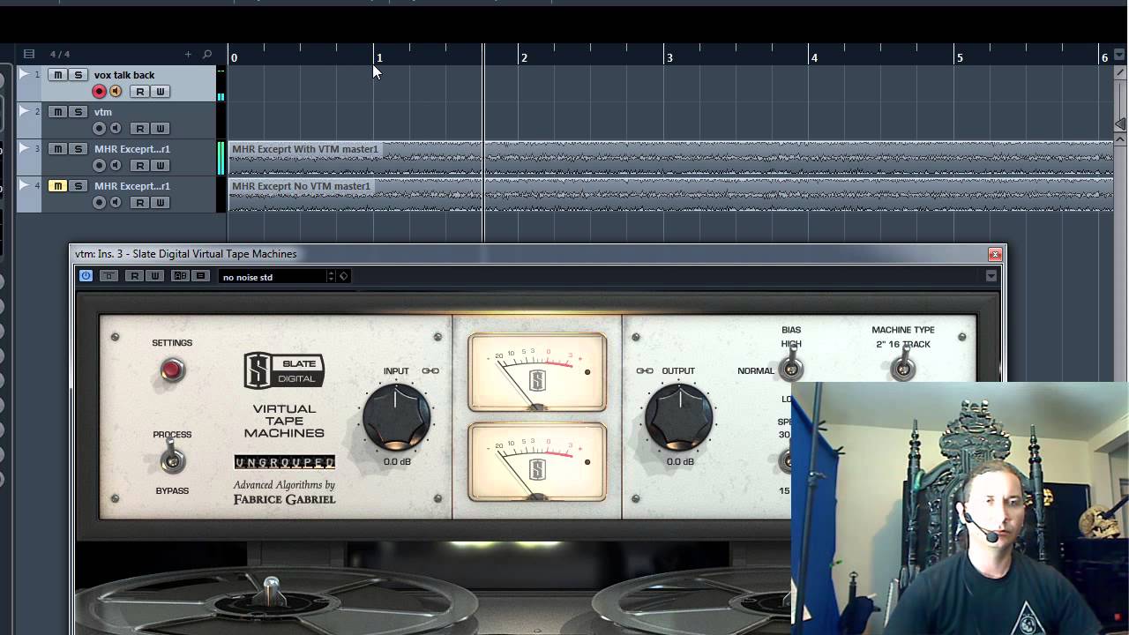Viewport: 1129px width, 635px height.
Task: Toggle plugin read automation R in VTM header
Action: coord(134,276)
